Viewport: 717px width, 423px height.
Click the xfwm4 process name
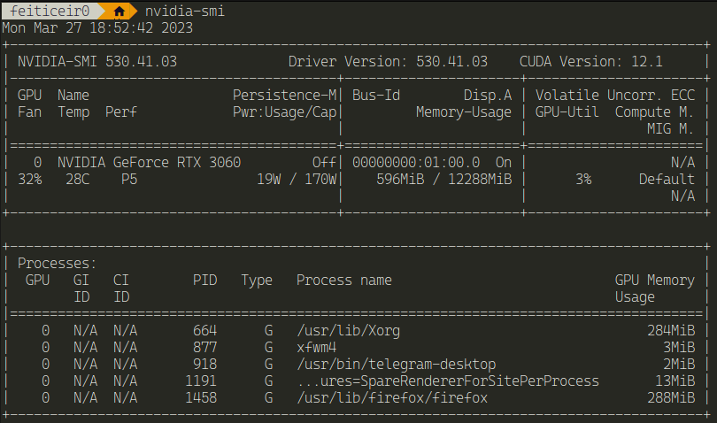[317, 348]
